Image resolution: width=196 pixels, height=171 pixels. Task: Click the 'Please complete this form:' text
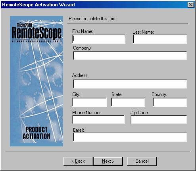(x=93, y=19)
